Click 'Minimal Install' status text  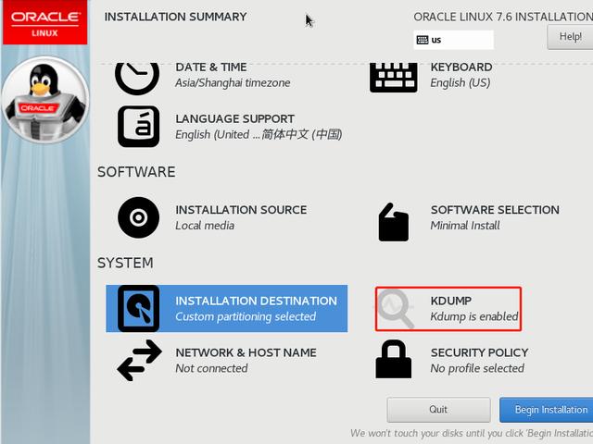pyautogui.click(x=465, y=226)
